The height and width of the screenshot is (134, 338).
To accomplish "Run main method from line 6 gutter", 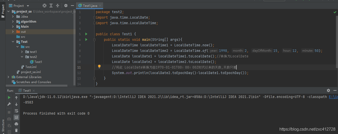I will tap(86, 40).
